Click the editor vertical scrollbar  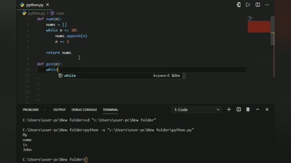272,30
